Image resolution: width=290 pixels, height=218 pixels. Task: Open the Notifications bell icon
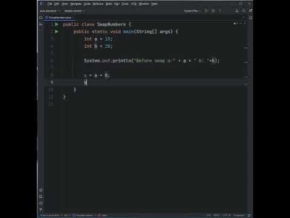pos(251,18)
